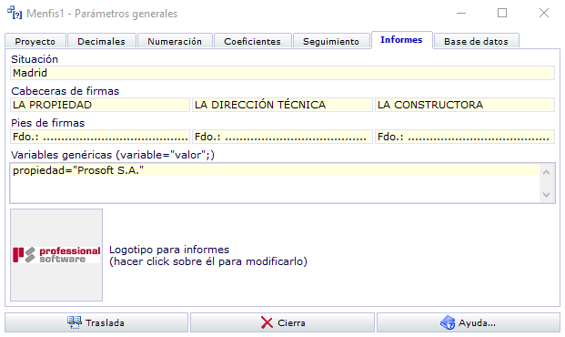Click the Cabeceras de firmas label

click(65, 91)
